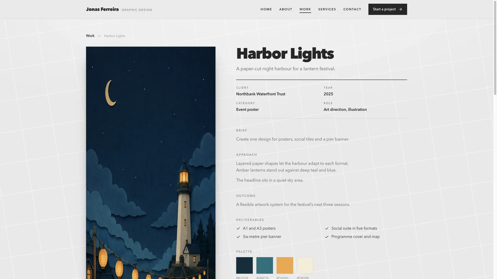Select the amber #F2A541 swatch
The width and height of the screenshot is (497, 279).
tap(285, 265)
